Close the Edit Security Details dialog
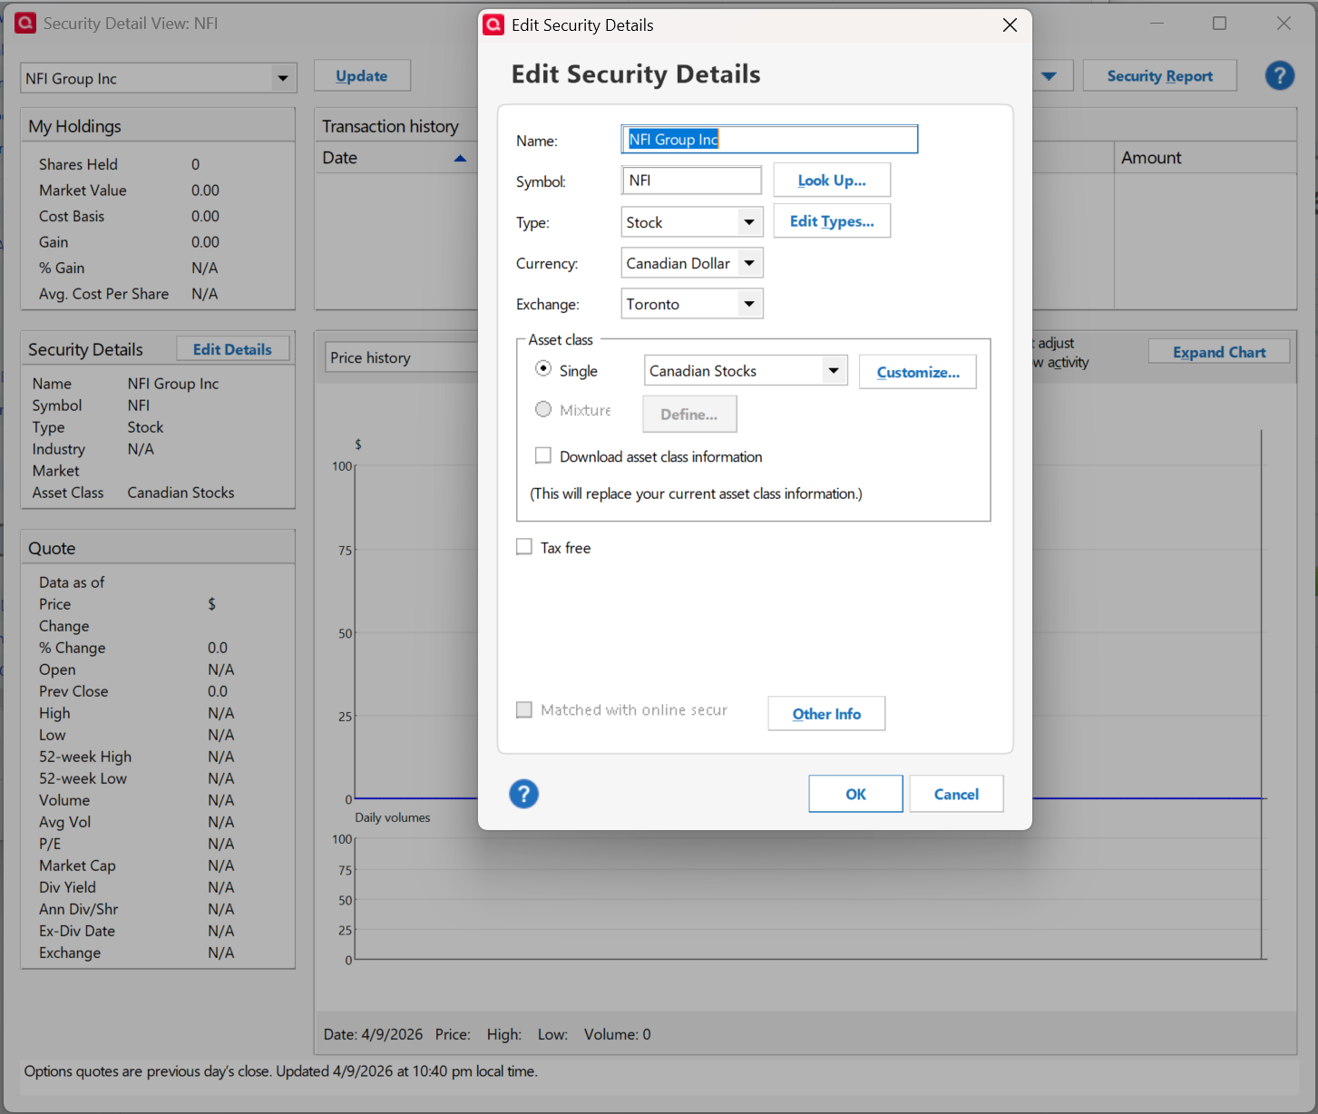 1010,25
